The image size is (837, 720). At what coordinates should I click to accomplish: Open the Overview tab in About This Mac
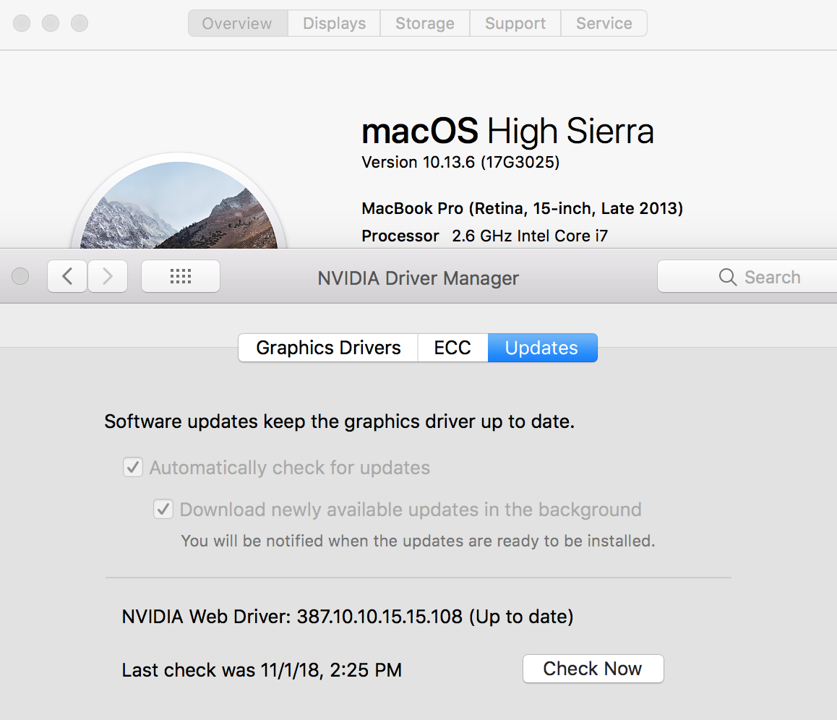238,23
